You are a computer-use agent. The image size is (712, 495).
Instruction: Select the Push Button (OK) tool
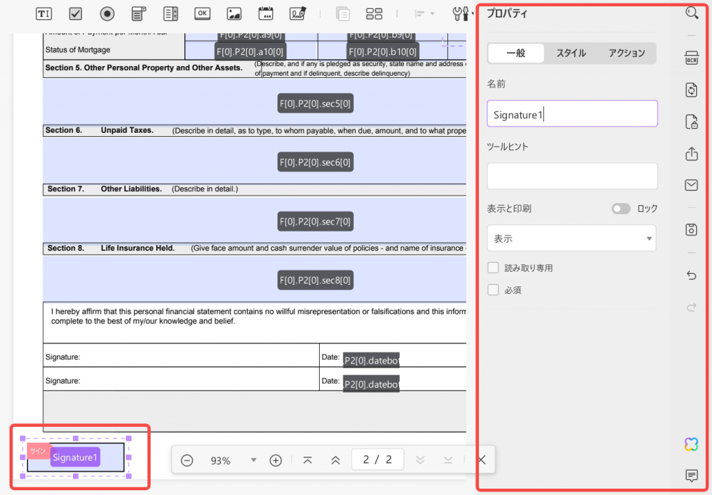202,13
